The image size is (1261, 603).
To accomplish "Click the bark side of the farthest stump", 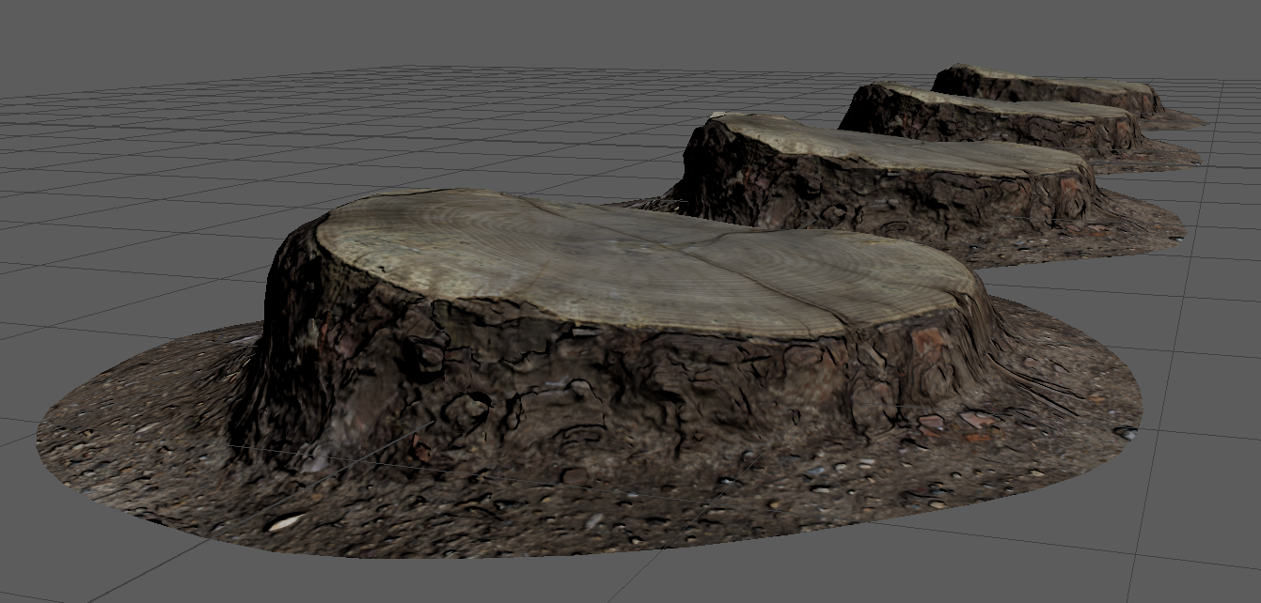I will 1034,92.
